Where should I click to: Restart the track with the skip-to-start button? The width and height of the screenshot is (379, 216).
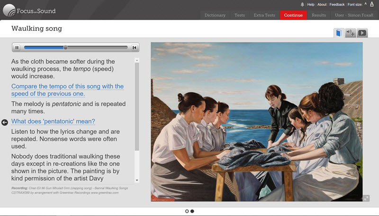[x=135, y=47]
